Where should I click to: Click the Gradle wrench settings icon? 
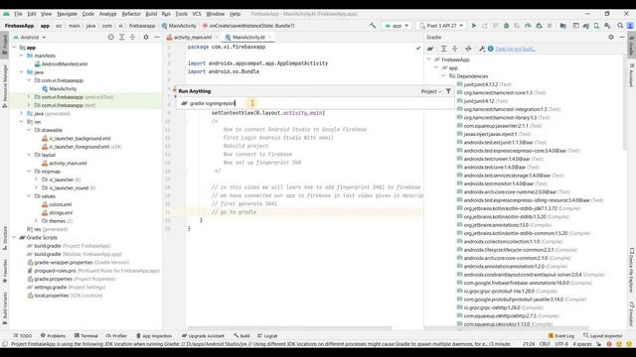pyautogui.click(x=481, y=49)
